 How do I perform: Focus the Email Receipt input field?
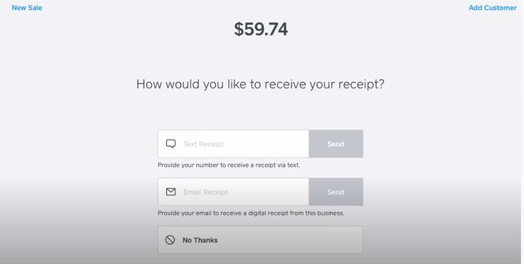pyautogui.click(x=244, y=192)
